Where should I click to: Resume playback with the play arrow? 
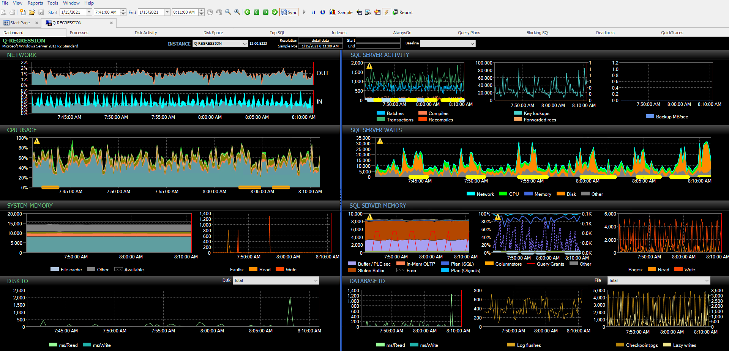click(x=304, y=12)
